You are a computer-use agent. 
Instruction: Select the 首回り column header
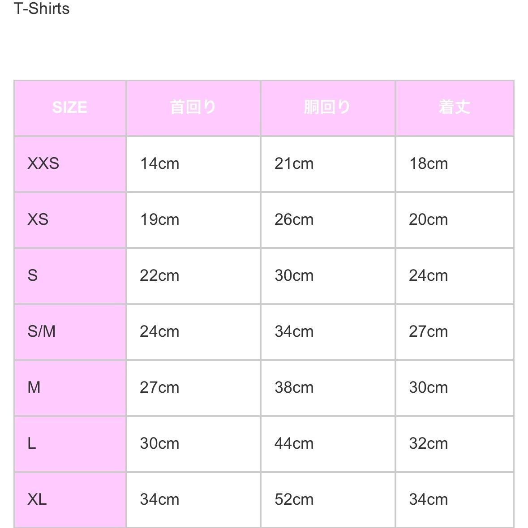(193, 107)
